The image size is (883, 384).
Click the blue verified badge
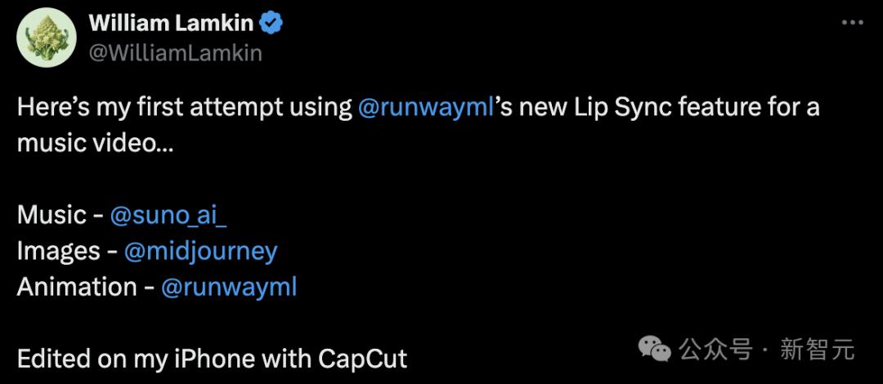coord(271,23)
